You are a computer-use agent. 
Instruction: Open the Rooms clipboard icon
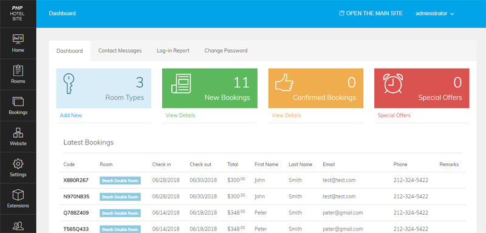[x=18, y=70]
